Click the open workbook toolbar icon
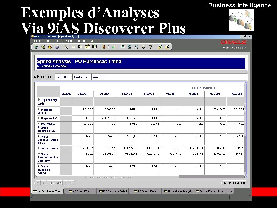The image size is (277, 208). tap(43, 47)
